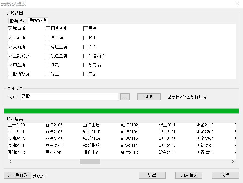The image size is (243, 183).
Task: Select 豆油主连 in the results list
Action: pyautogui.click(x=92, y=125)
